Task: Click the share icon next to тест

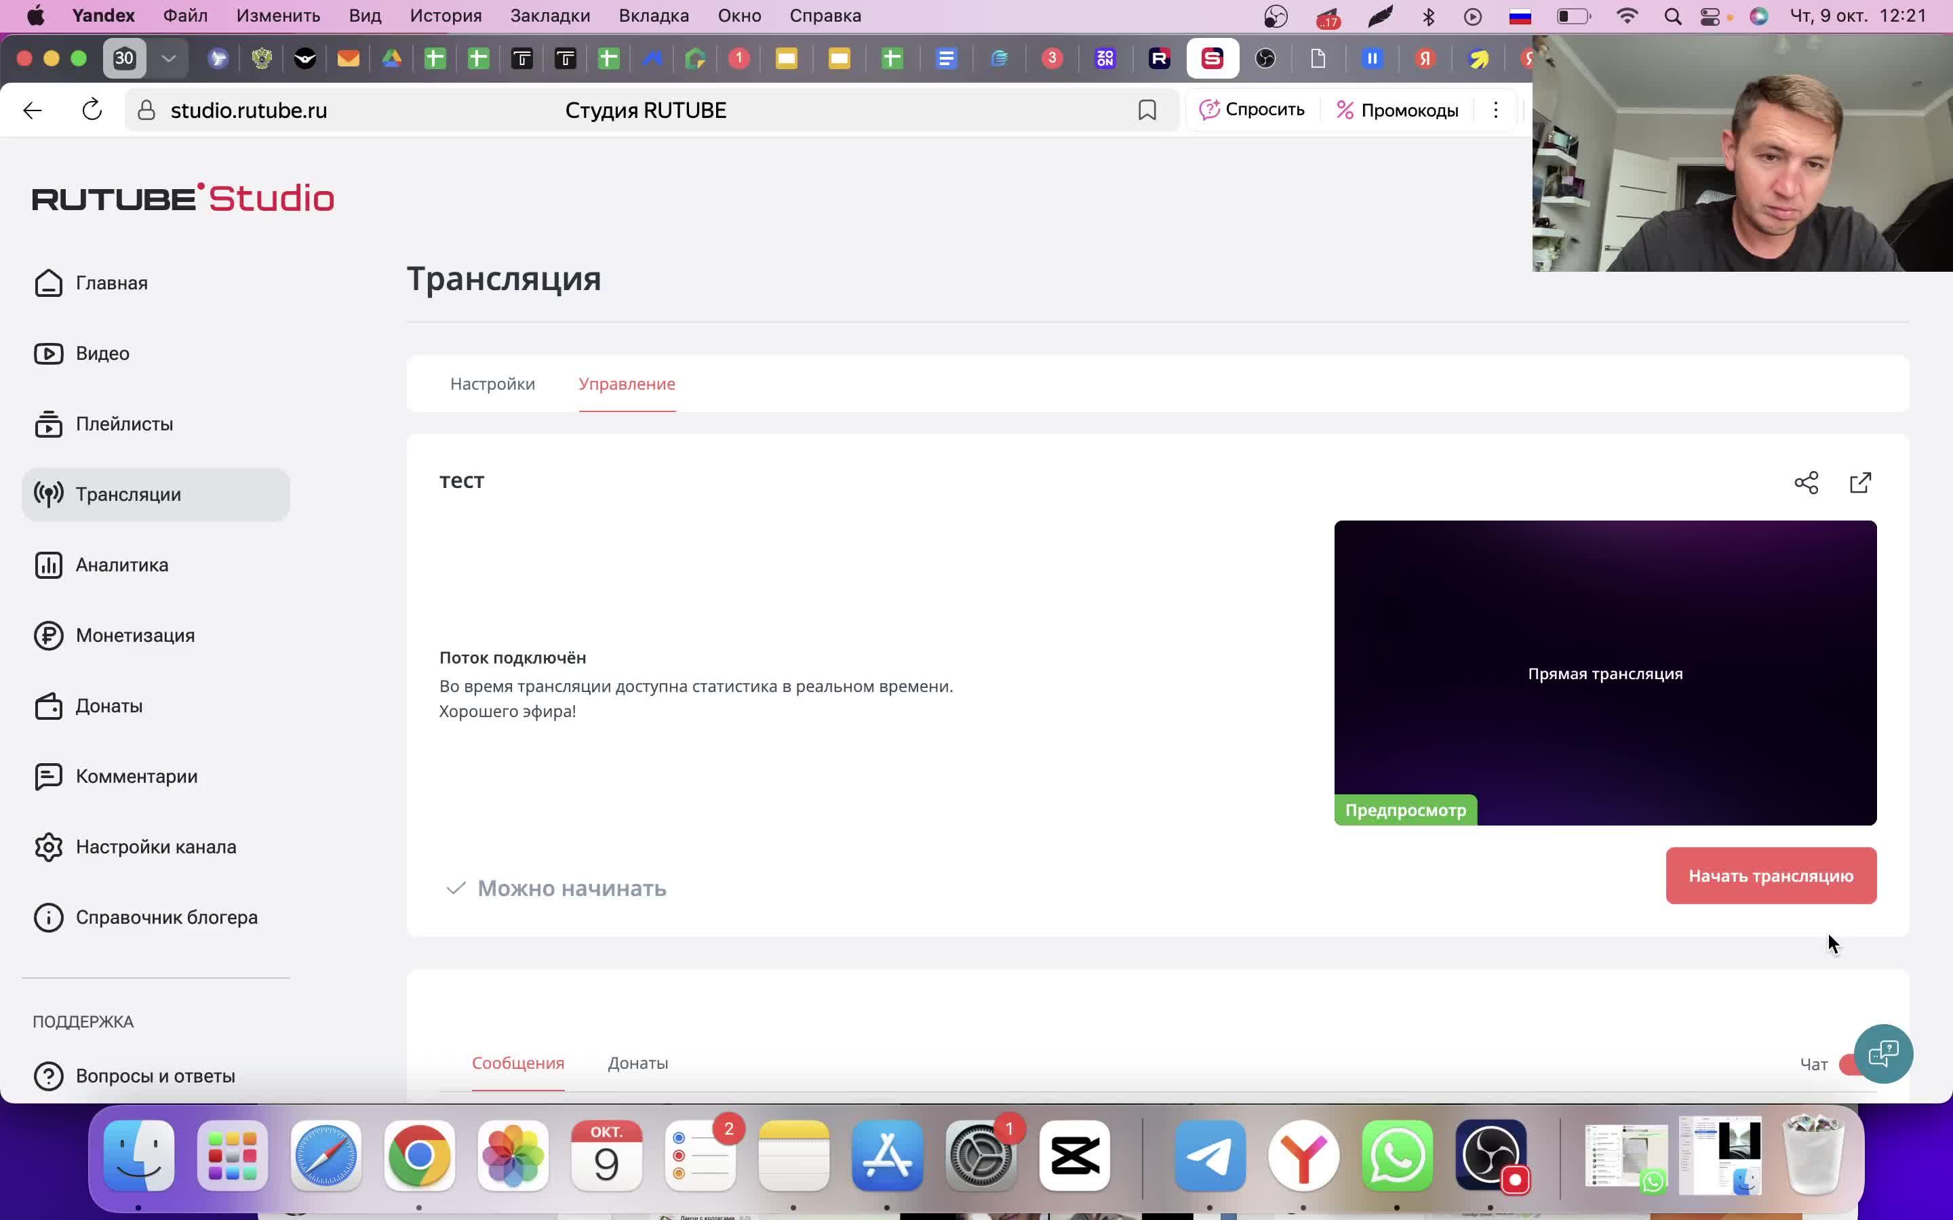Action: point(1806,483)
